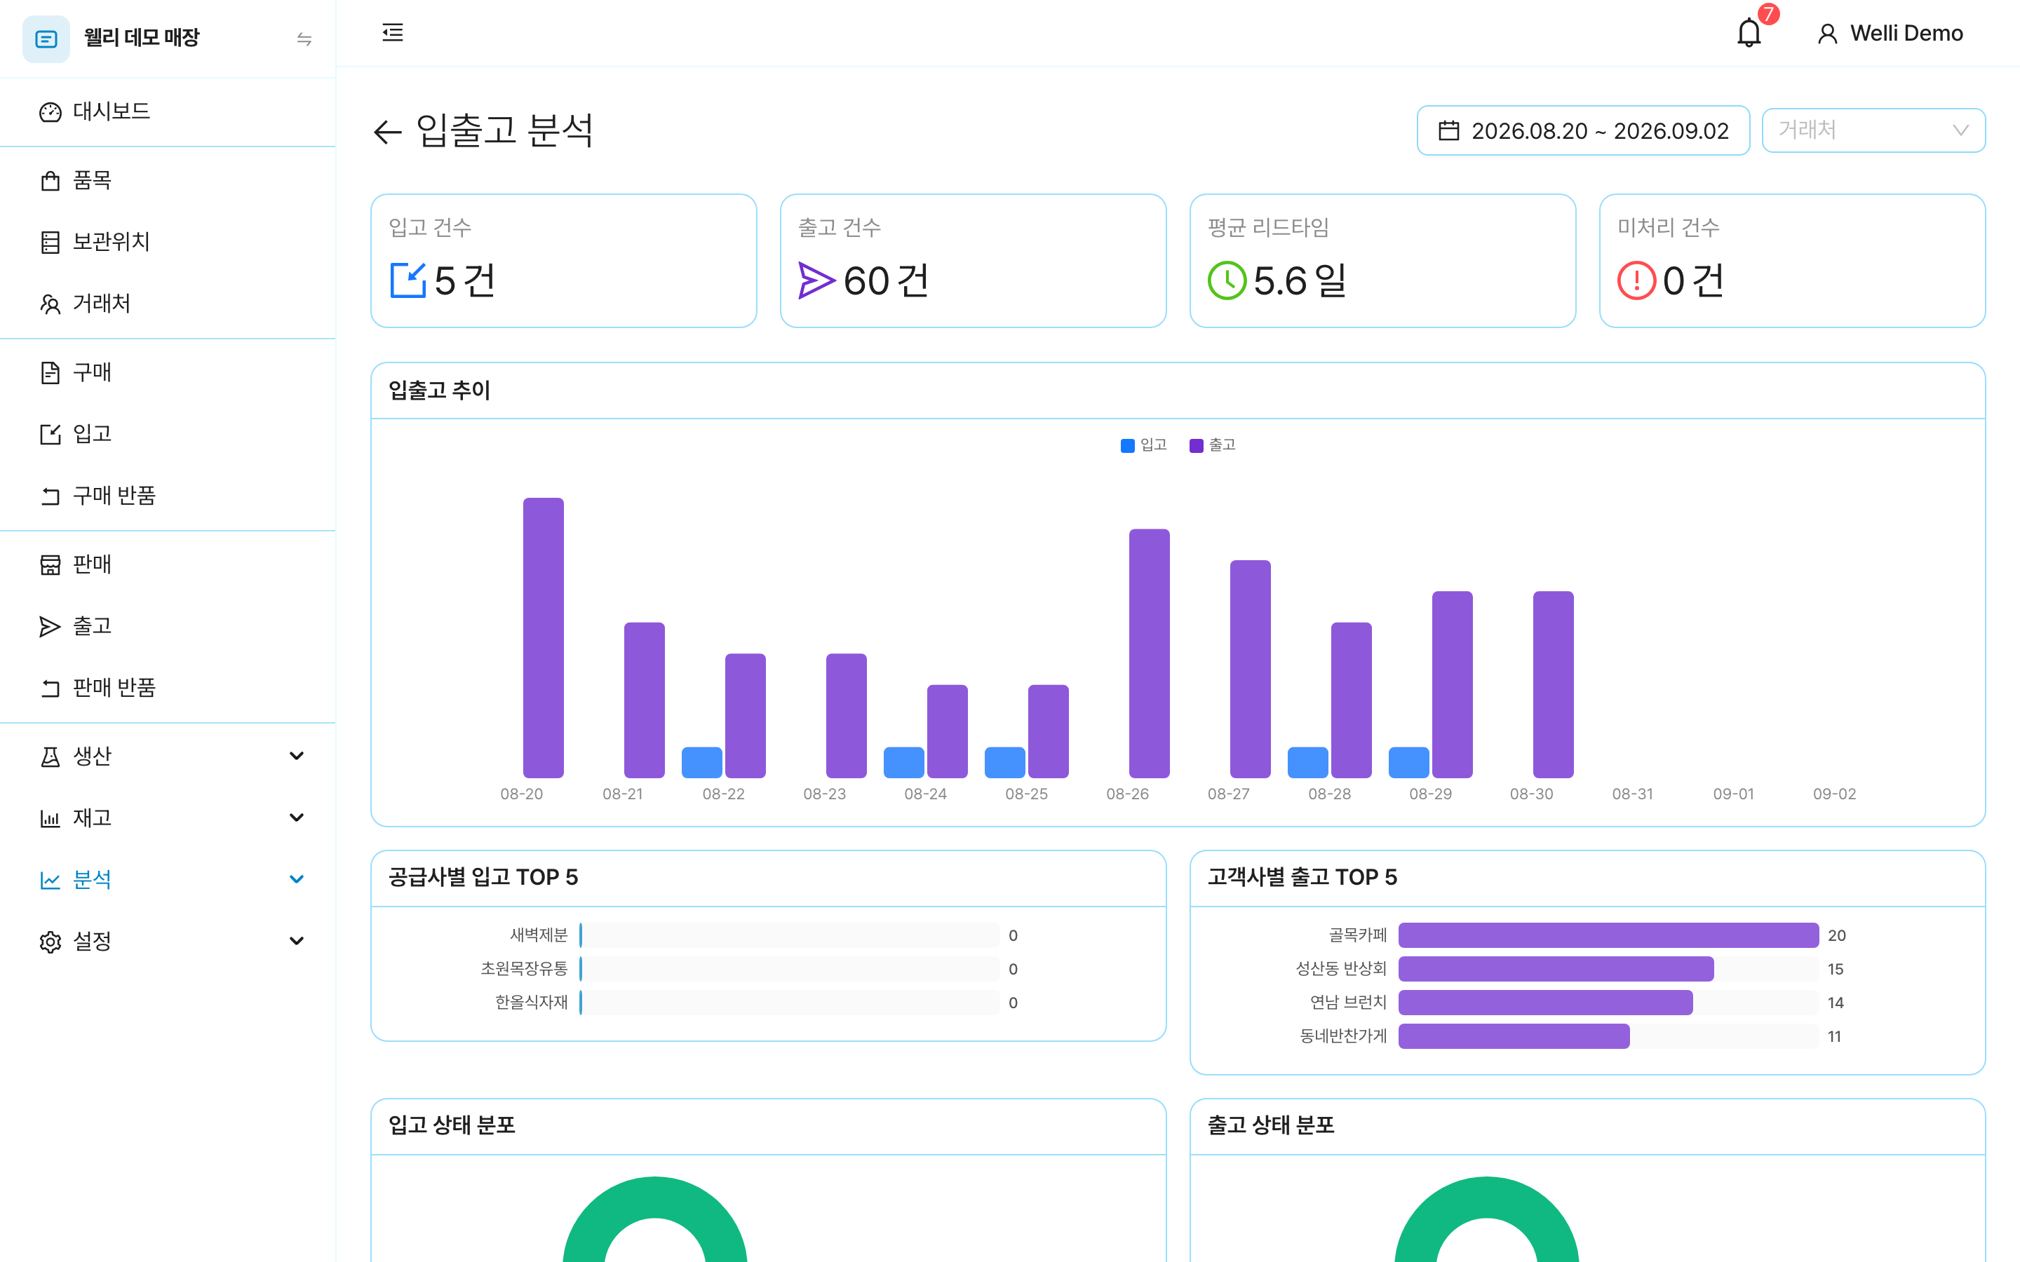Click the 새벽제분 supplier label

[x=539, y=936]
